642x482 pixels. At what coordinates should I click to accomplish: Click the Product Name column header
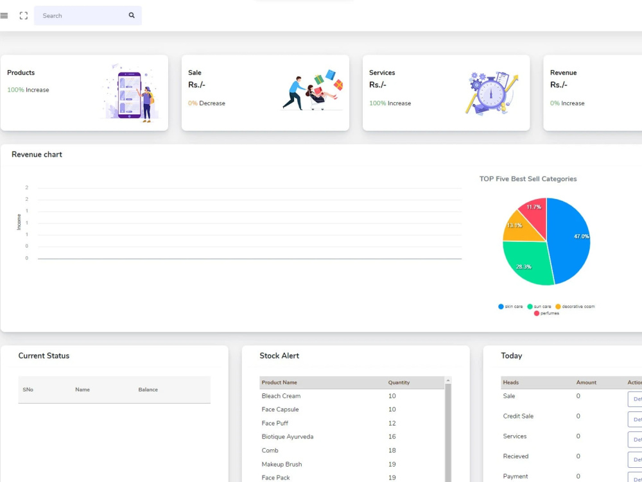tap(279, 382)
